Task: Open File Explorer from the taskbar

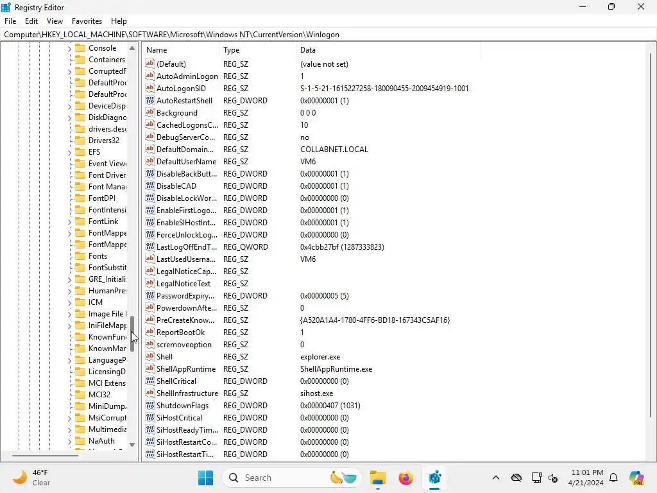Action: (377, 478)
